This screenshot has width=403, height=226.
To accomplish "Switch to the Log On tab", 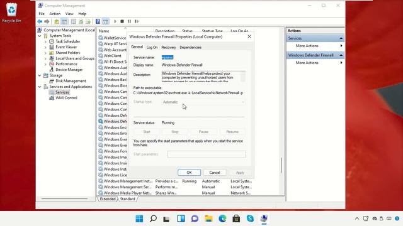I will [x=152, y=48].
